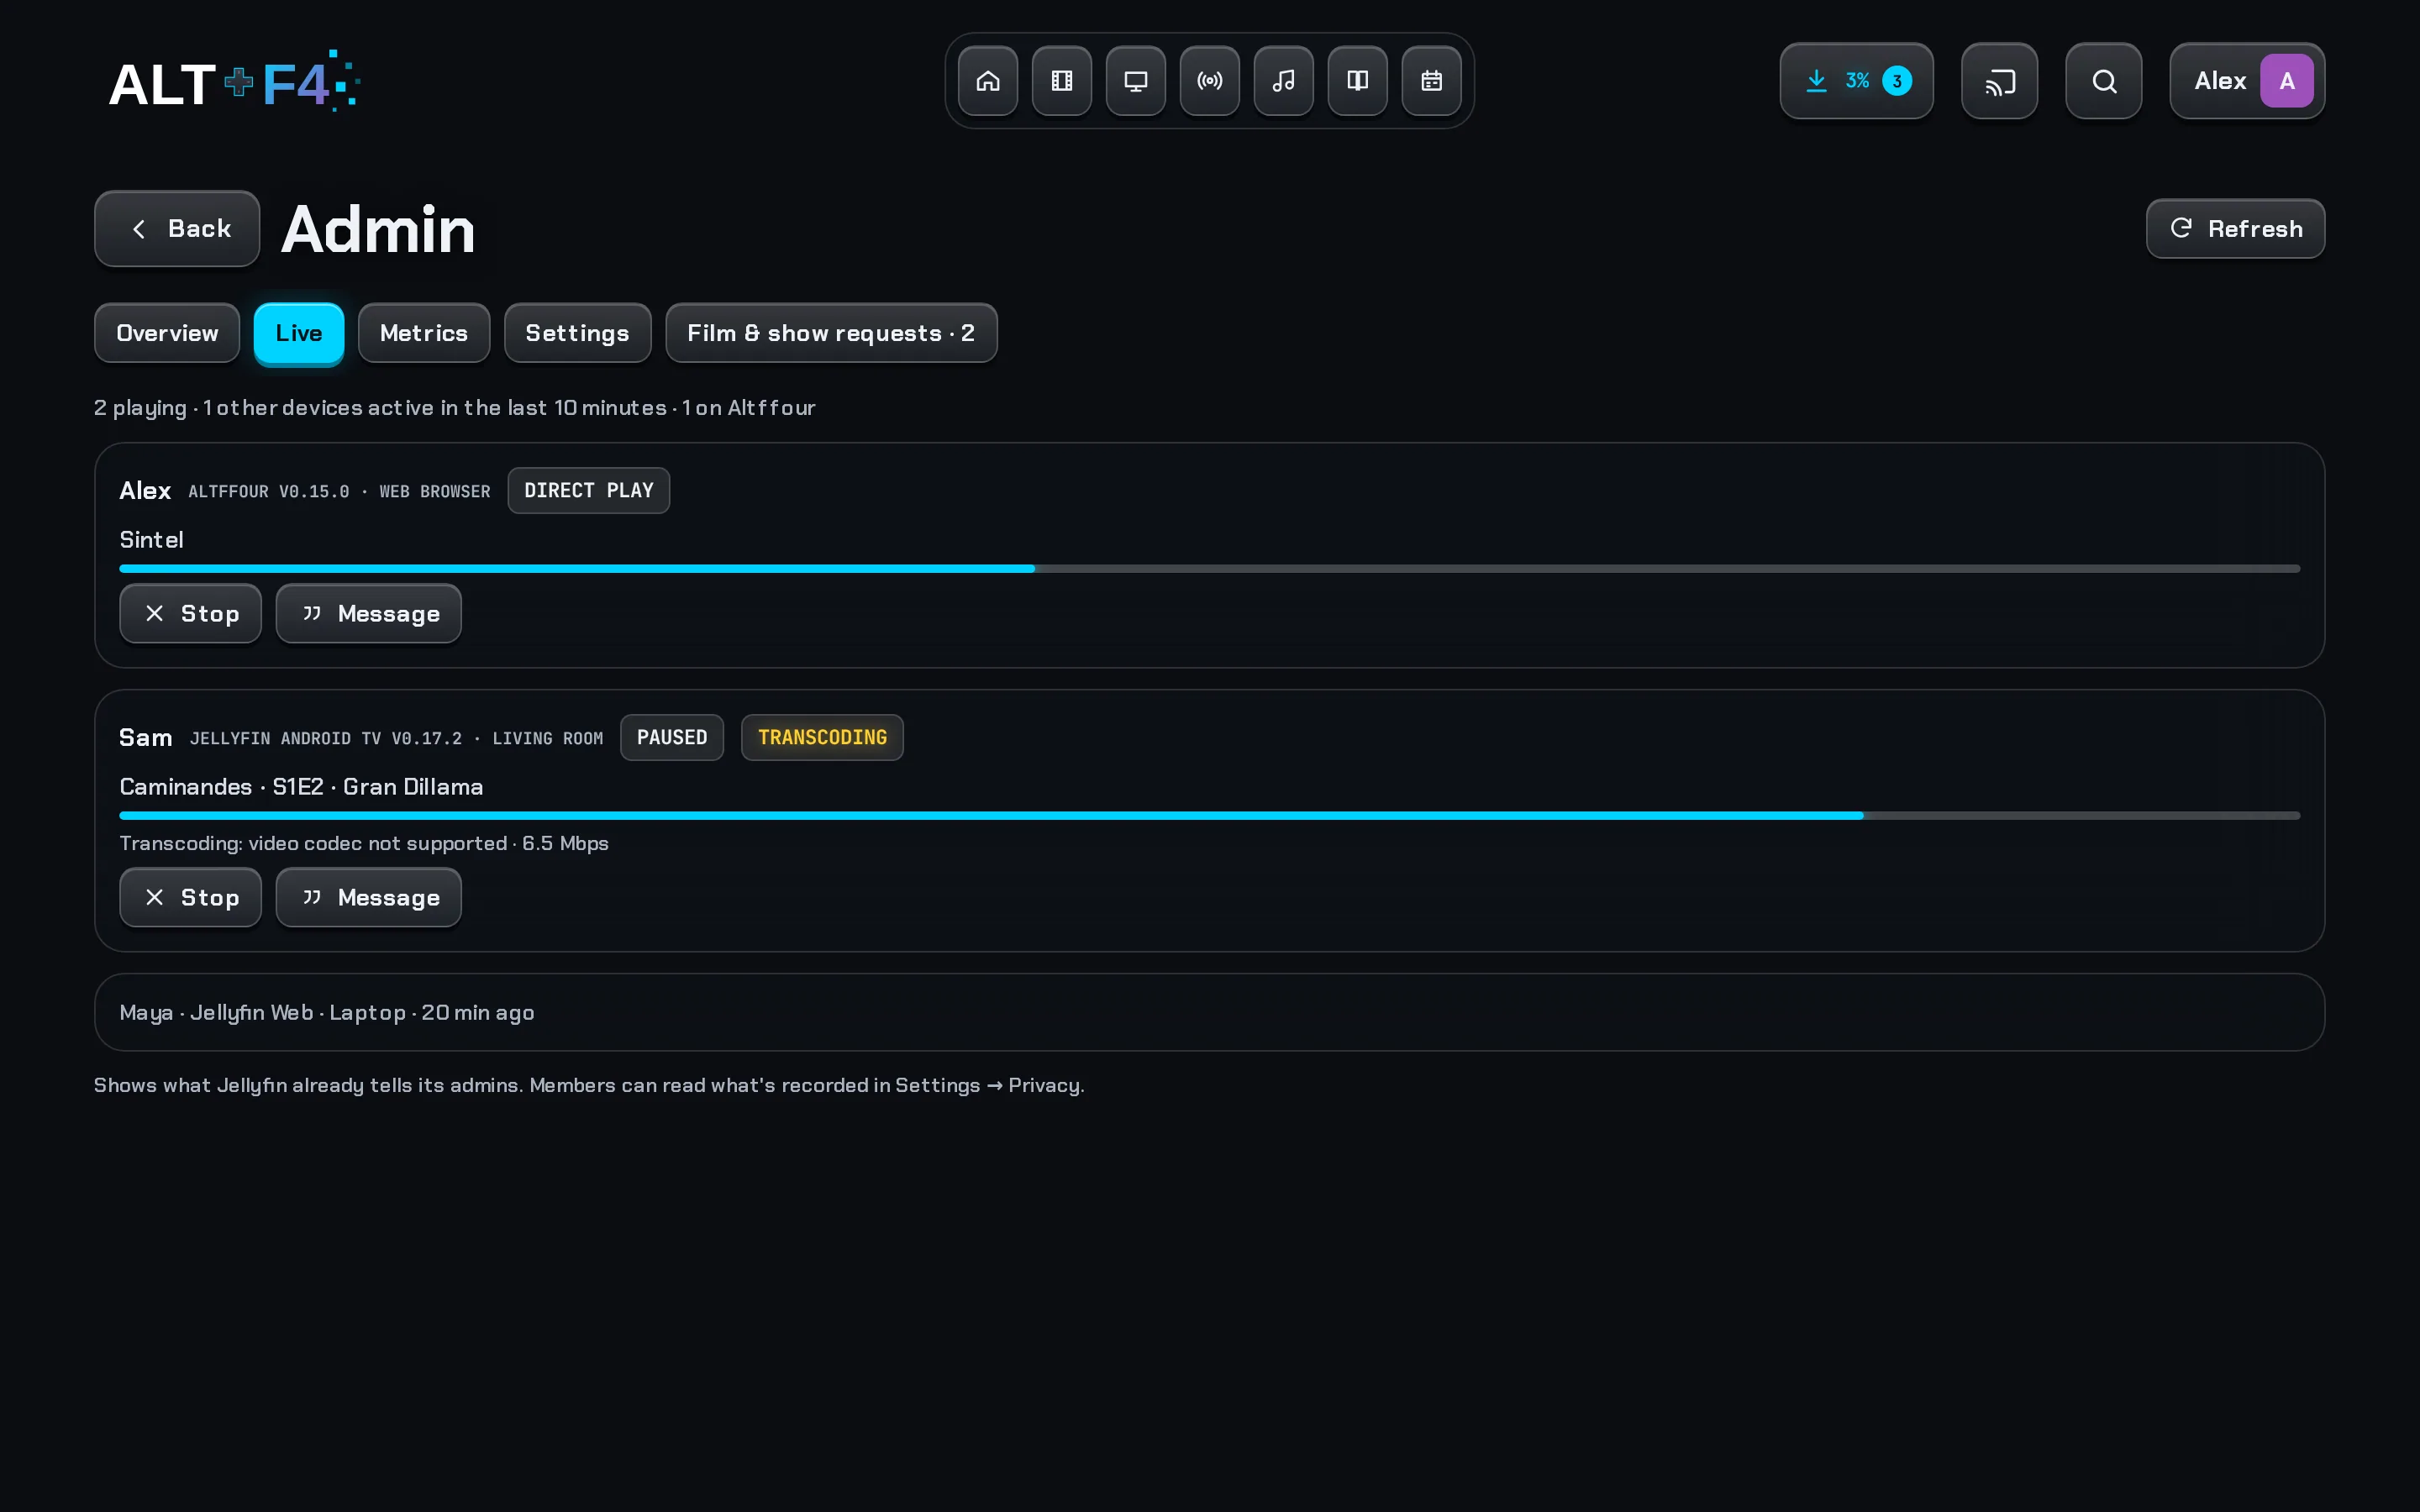Select the Live tab

pos(299,333)
